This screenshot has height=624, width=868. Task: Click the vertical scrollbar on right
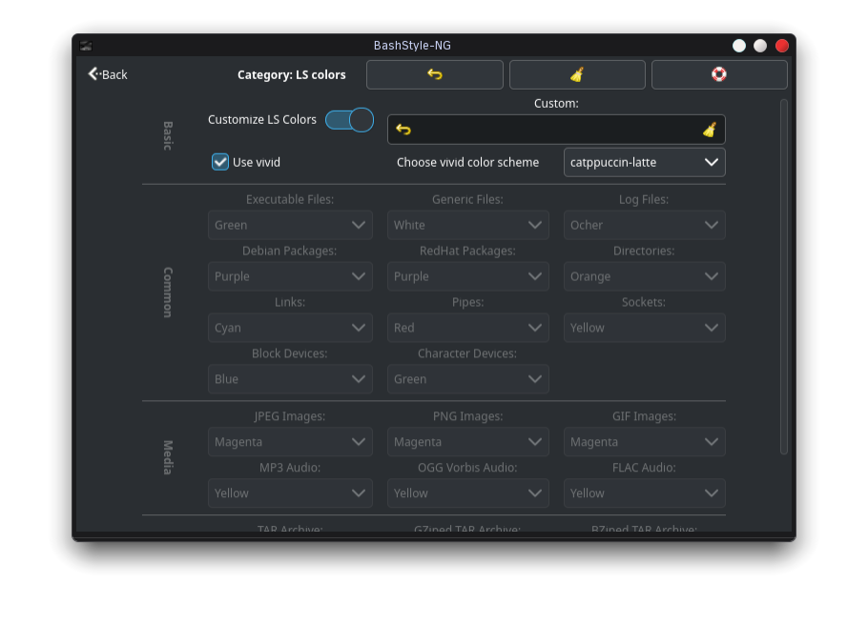(783, 277)
